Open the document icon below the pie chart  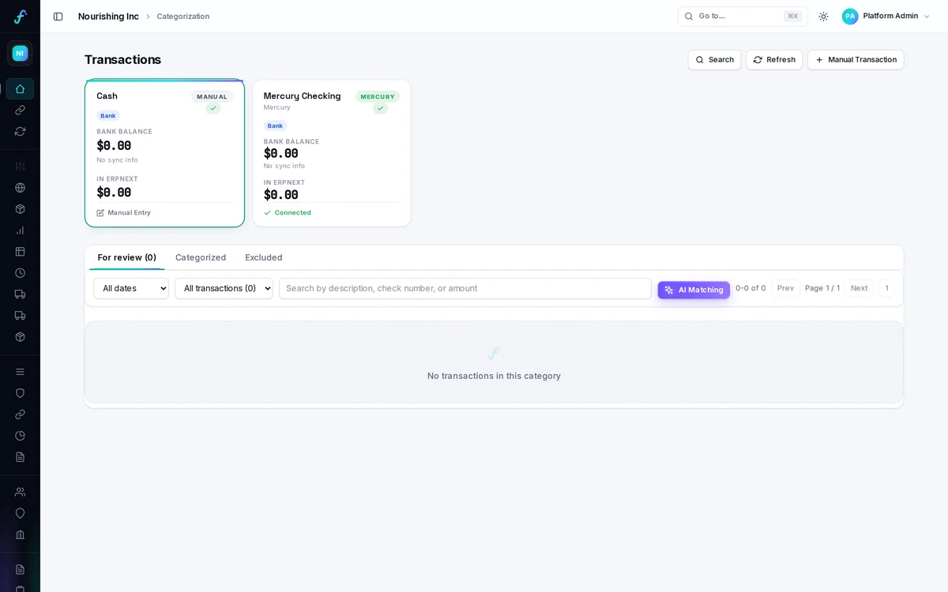point(20,457)
